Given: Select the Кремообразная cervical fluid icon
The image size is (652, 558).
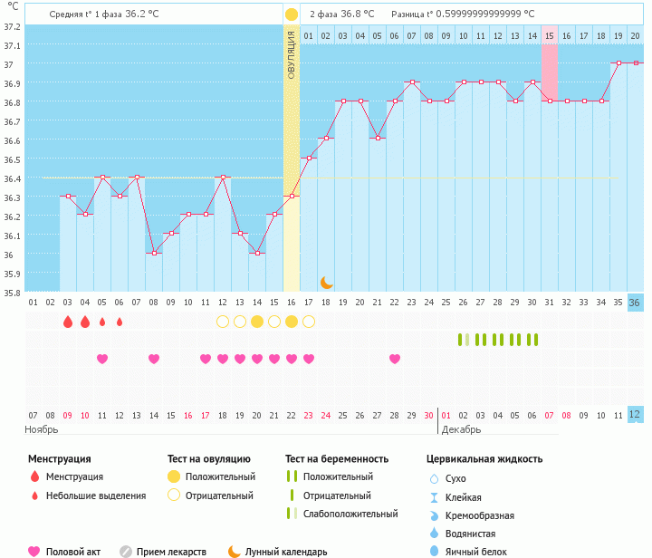Looking at the screenshot, I should 434,515.
